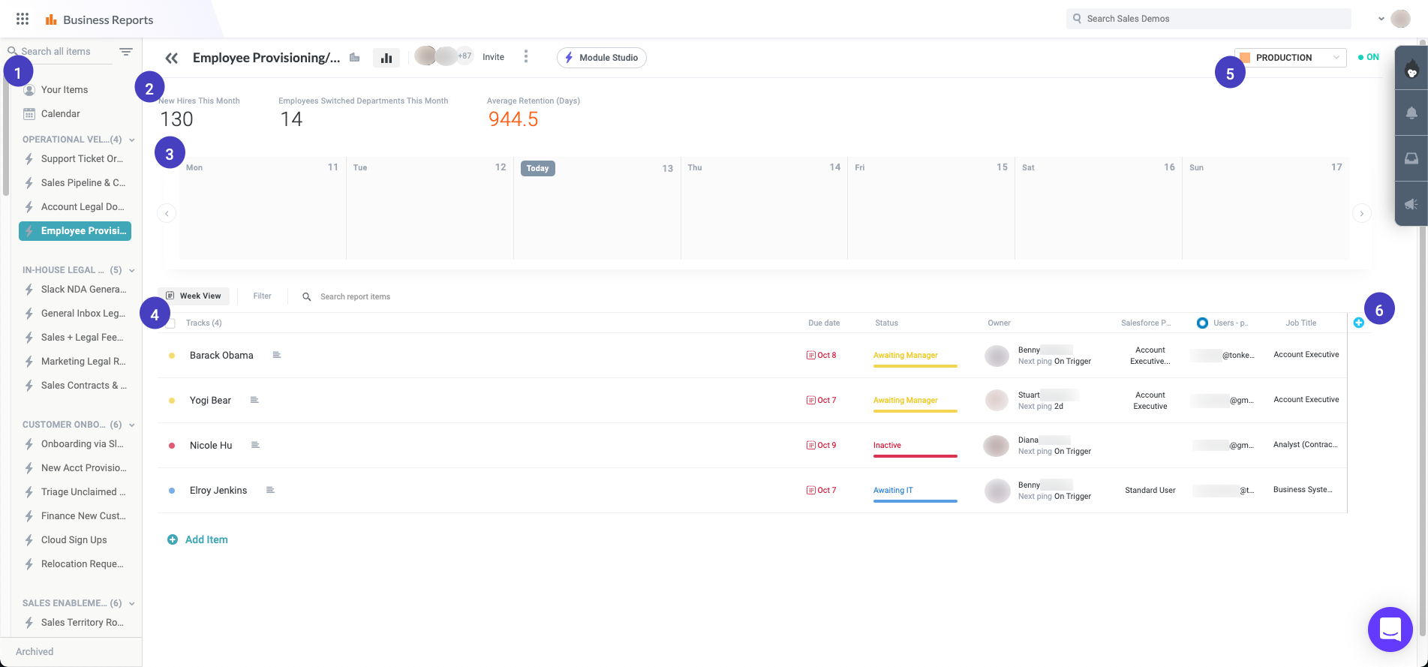This screenshot has height=667, width=1428.
Task: Add a column with the plus icon
Action: point(1358,323)
